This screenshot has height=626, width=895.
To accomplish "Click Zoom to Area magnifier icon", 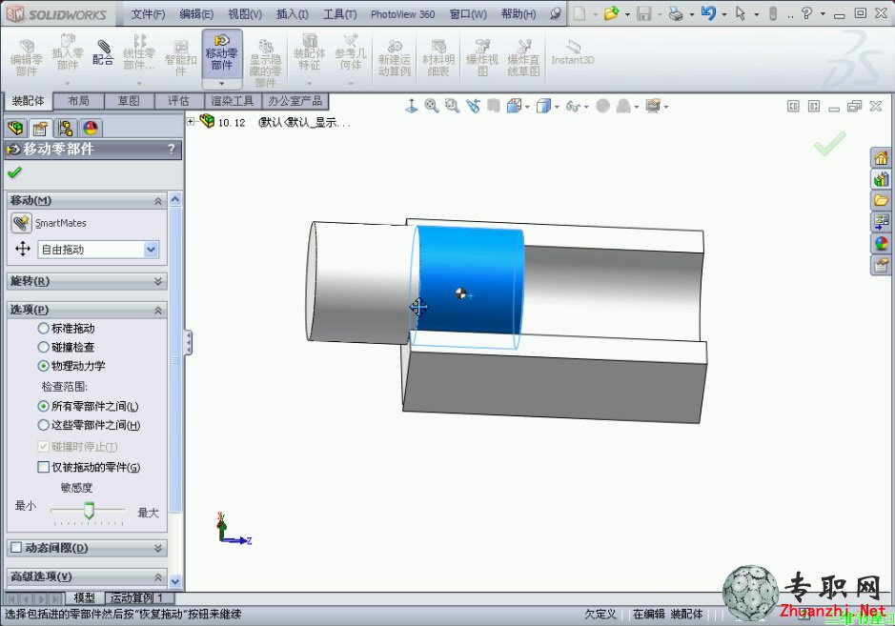I will (x=452, y=106).
